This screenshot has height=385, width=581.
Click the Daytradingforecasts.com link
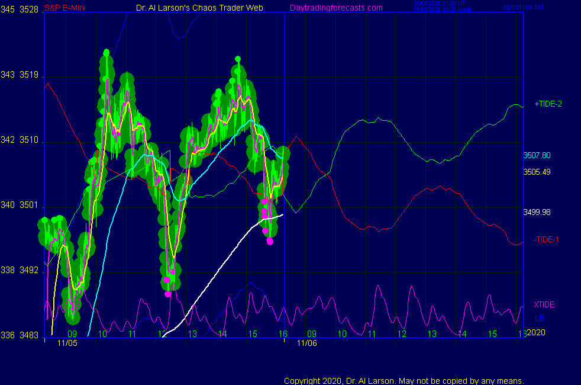pyautogui.click(x=335, y=8)
